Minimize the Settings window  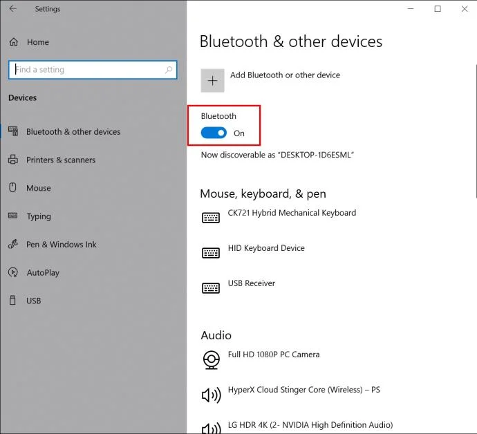(411, 9)
